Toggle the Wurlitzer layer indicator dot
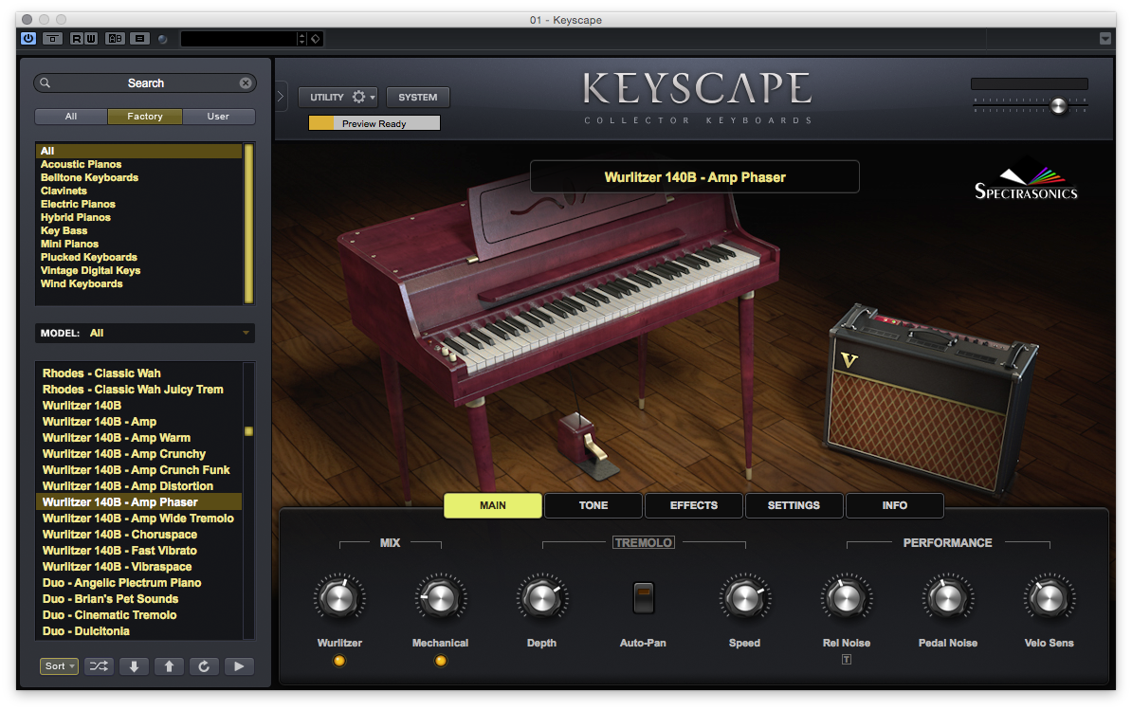The height and width of the screenshot is (710, 1132). click(x=339, y=661)
